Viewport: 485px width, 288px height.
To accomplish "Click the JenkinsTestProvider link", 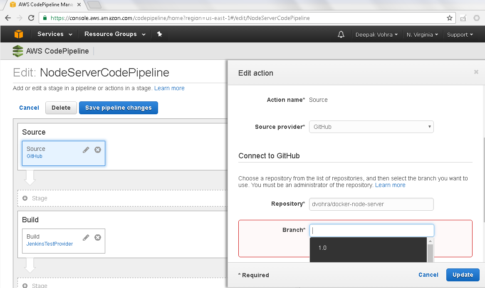I will (x=49, y=244).
